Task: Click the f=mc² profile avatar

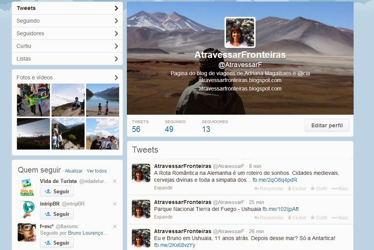Action: [27, 232]
